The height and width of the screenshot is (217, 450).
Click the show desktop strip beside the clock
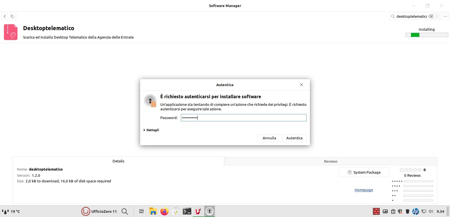(448, 211)
